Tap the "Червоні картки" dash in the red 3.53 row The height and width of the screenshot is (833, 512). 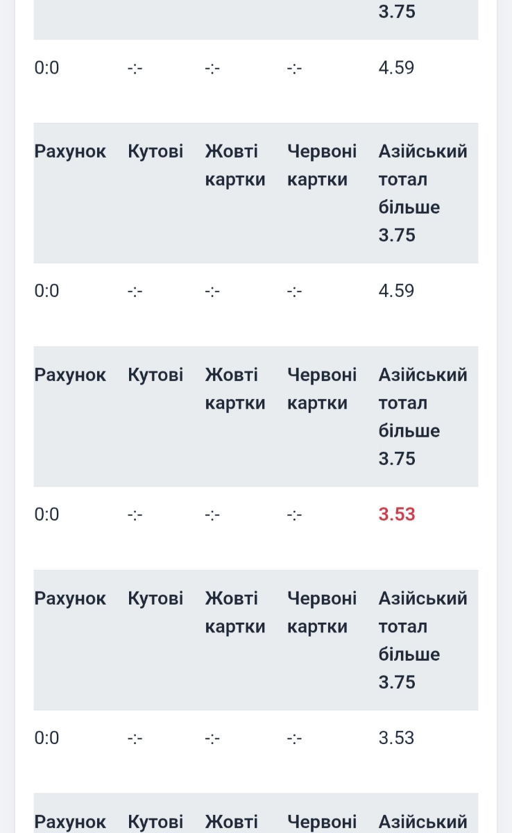[x=294, y=515]
